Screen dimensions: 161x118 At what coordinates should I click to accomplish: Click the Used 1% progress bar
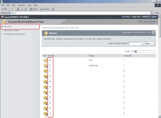145,51
